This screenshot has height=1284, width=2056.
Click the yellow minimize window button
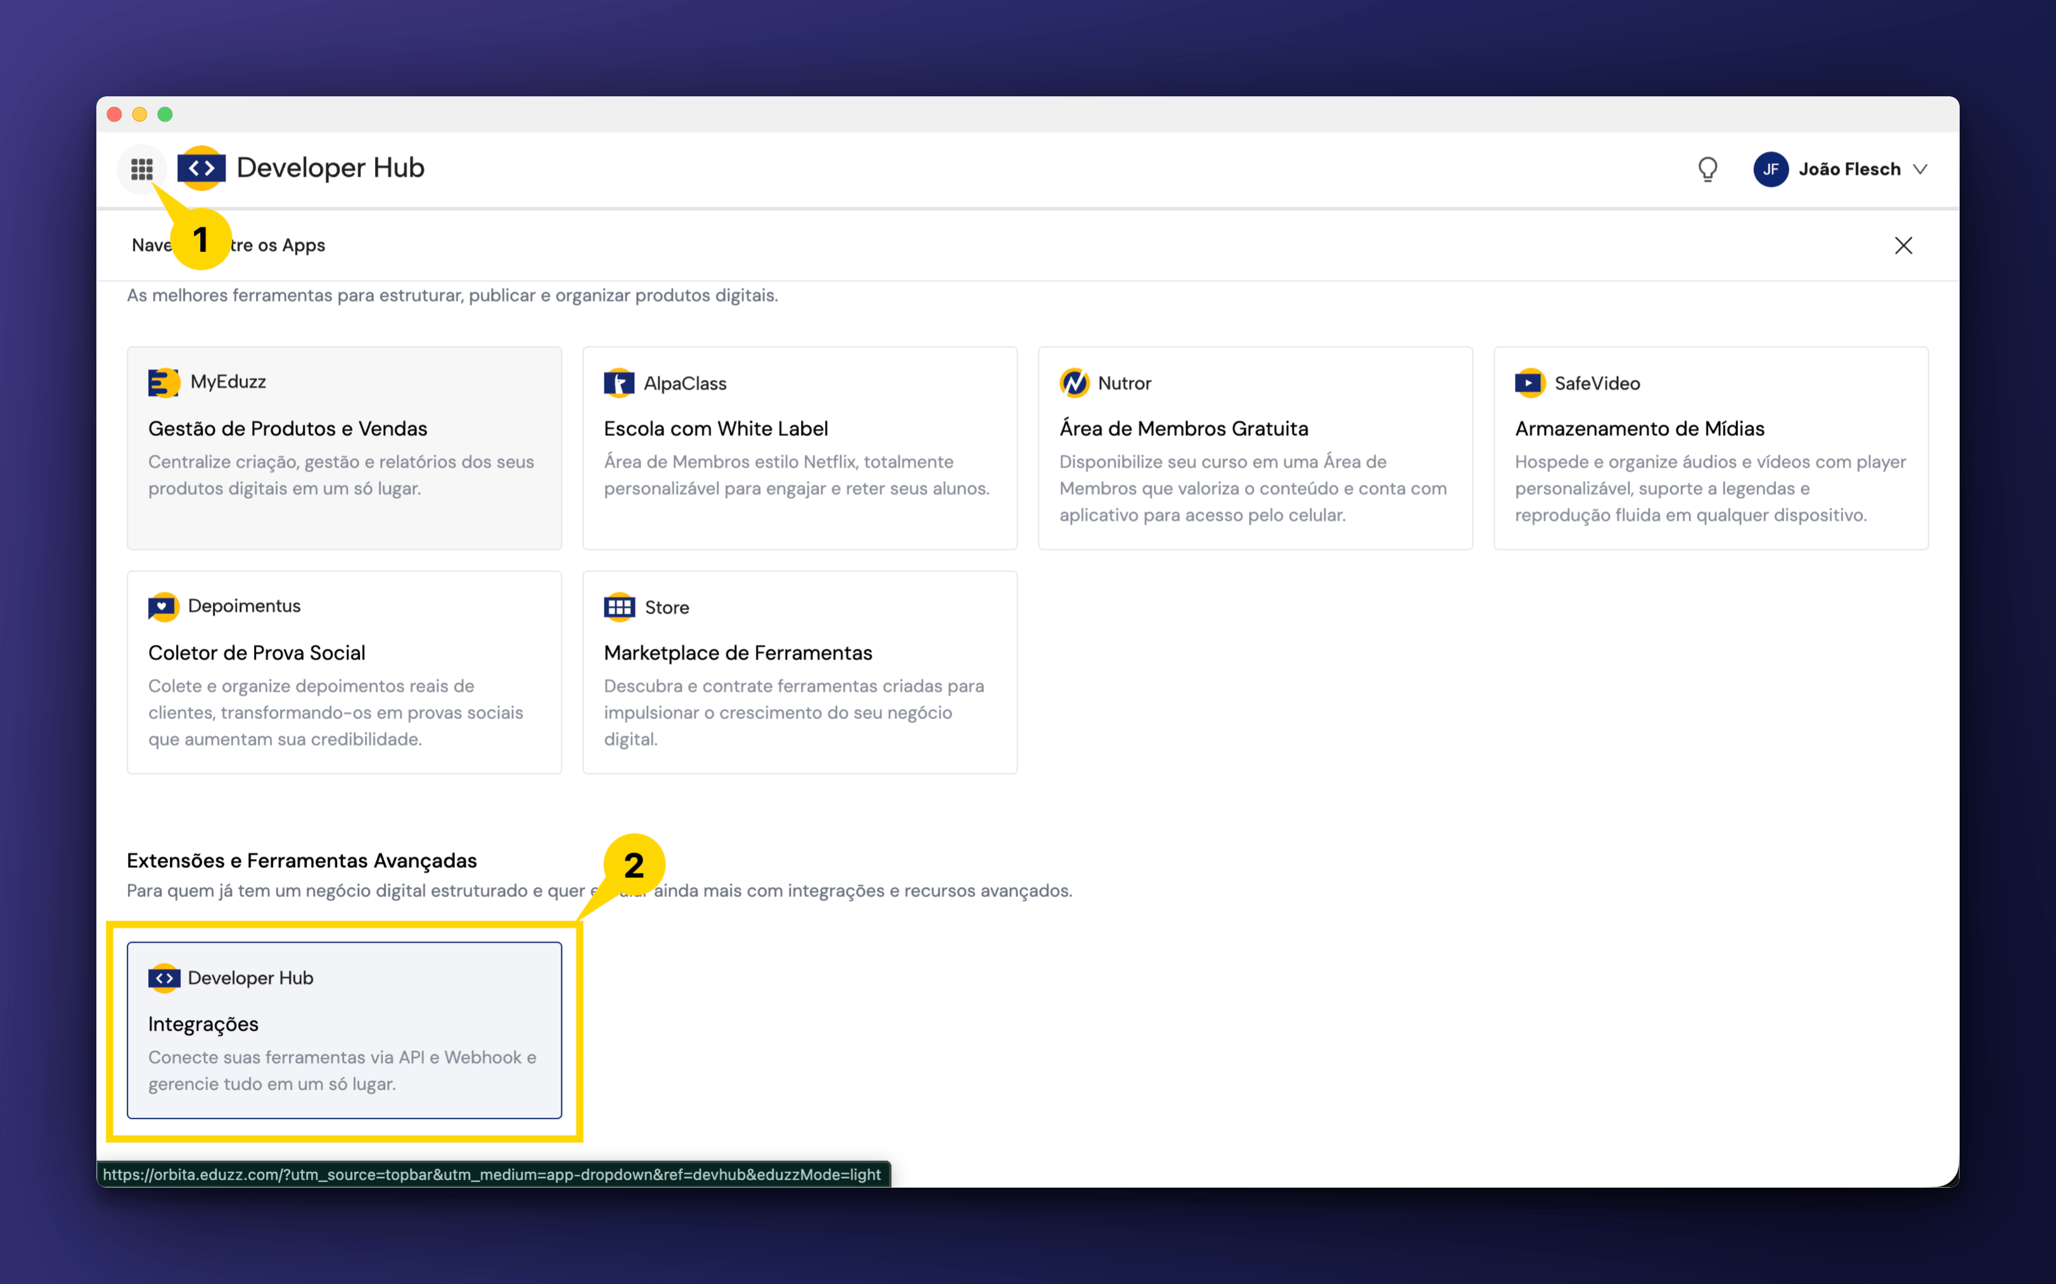click(x=140, y=115)
